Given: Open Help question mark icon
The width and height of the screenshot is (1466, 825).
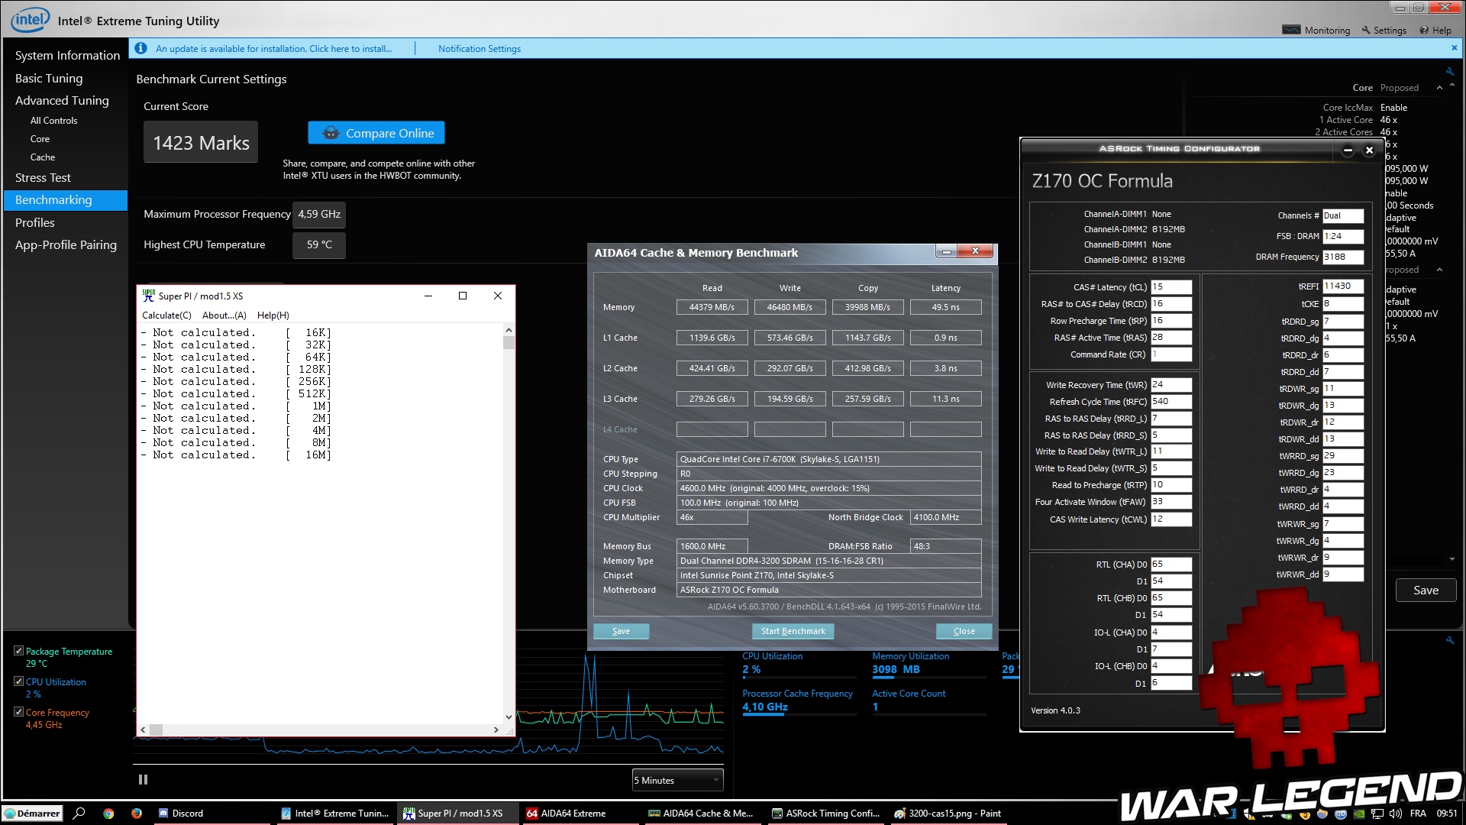Looking at the screenshot, I should (1424, 30).
